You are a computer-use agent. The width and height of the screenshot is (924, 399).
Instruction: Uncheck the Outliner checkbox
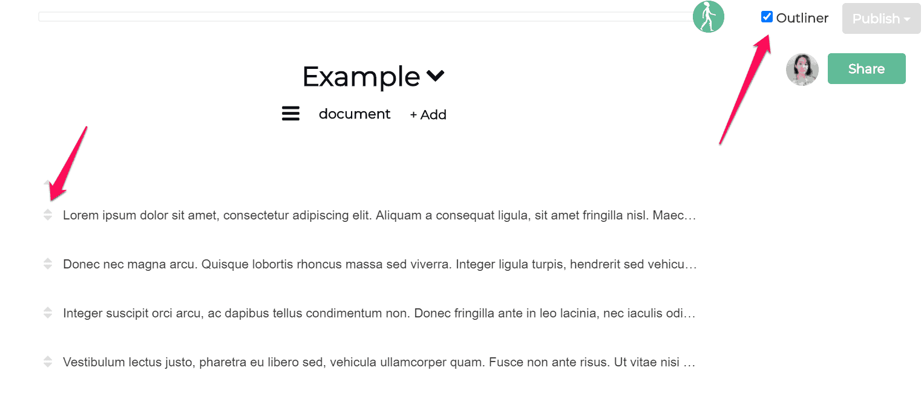click(x=767, y=17)
